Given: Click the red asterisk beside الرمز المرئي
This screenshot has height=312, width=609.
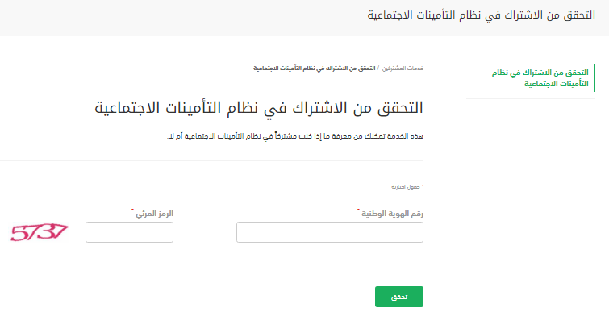Looking at the screenshot, I should [132, 210].
